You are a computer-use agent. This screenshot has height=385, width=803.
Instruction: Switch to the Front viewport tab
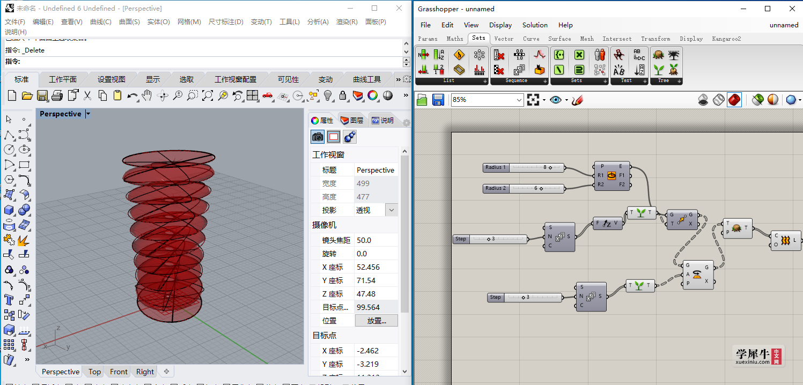(x=119, y=372)
